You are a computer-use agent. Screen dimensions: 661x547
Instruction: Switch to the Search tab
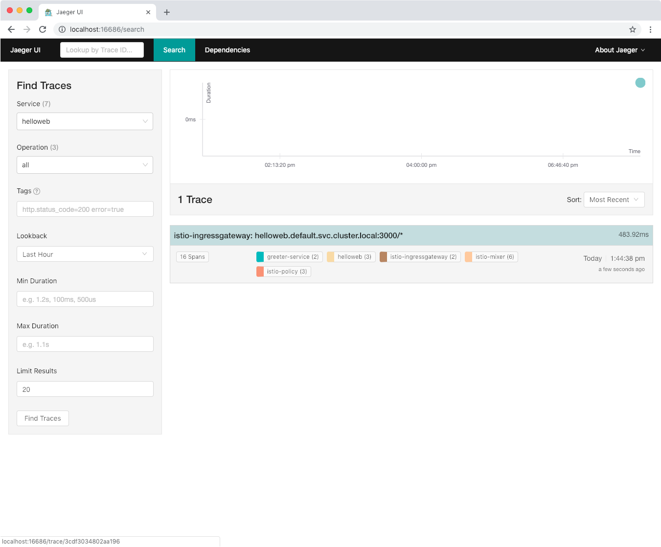click(x=174, y=50)
